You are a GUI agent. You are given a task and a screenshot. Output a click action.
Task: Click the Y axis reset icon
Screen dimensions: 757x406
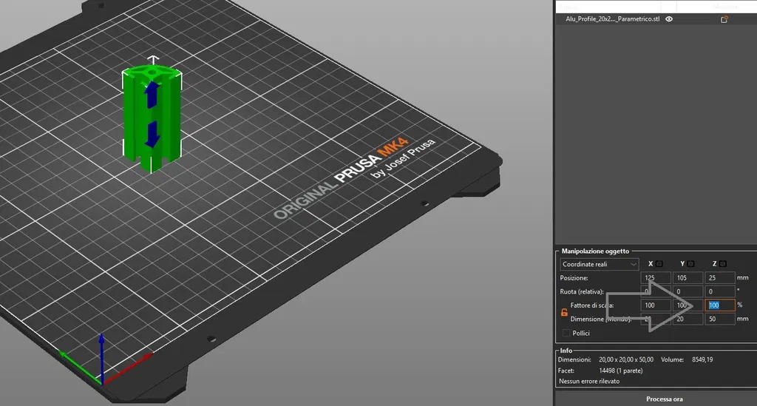tap(691, 264)
